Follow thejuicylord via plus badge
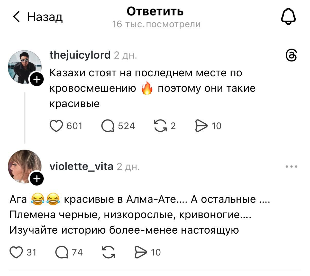Screen dimensions: 310x276 37,79
